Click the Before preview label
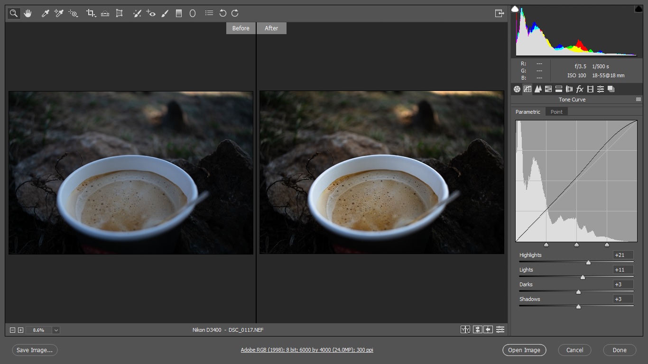 coord(241,28)
